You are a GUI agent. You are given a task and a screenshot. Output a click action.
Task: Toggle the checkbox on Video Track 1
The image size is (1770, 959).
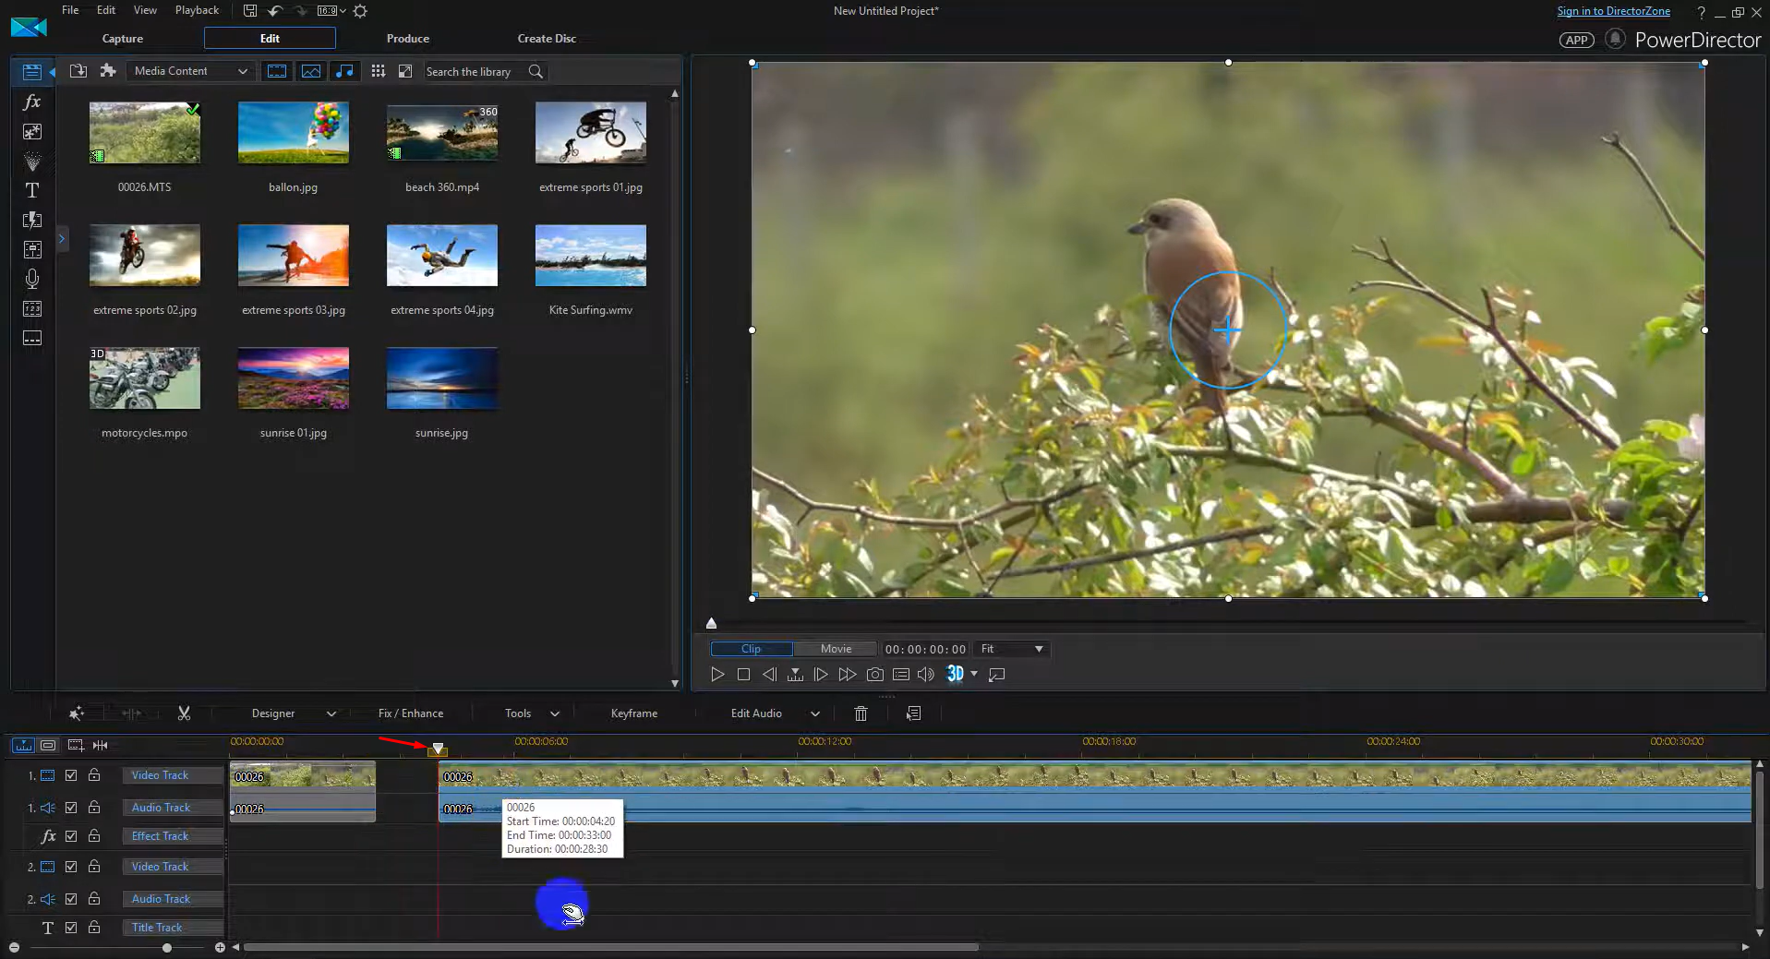coord(71,775)
